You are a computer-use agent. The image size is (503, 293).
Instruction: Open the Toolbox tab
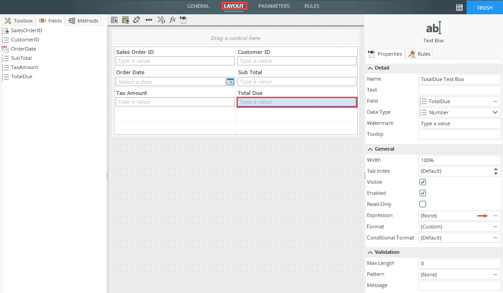coord(19,21)
